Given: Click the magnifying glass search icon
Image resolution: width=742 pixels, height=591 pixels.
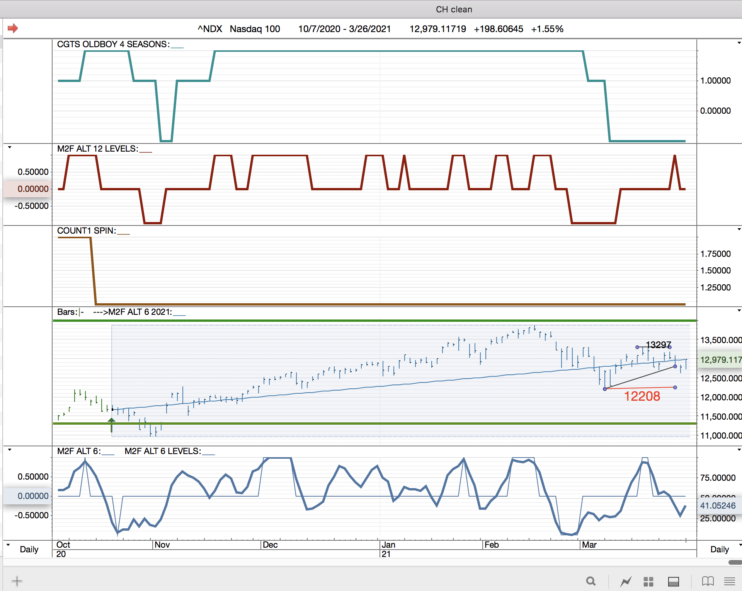Looking at the screenshot, I should point(591,581).
